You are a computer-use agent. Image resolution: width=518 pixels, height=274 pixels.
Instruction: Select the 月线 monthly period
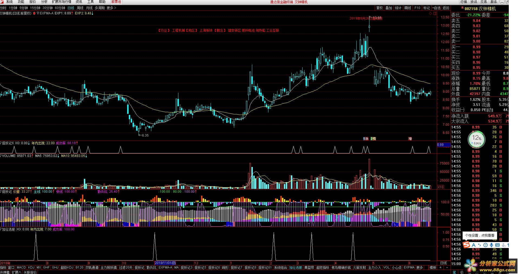[x=89, y=8]
